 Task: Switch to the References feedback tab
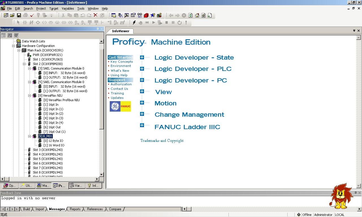point(95,209)
